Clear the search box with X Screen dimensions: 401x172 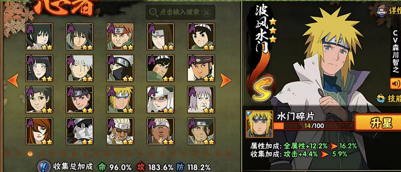coord(207,12)
